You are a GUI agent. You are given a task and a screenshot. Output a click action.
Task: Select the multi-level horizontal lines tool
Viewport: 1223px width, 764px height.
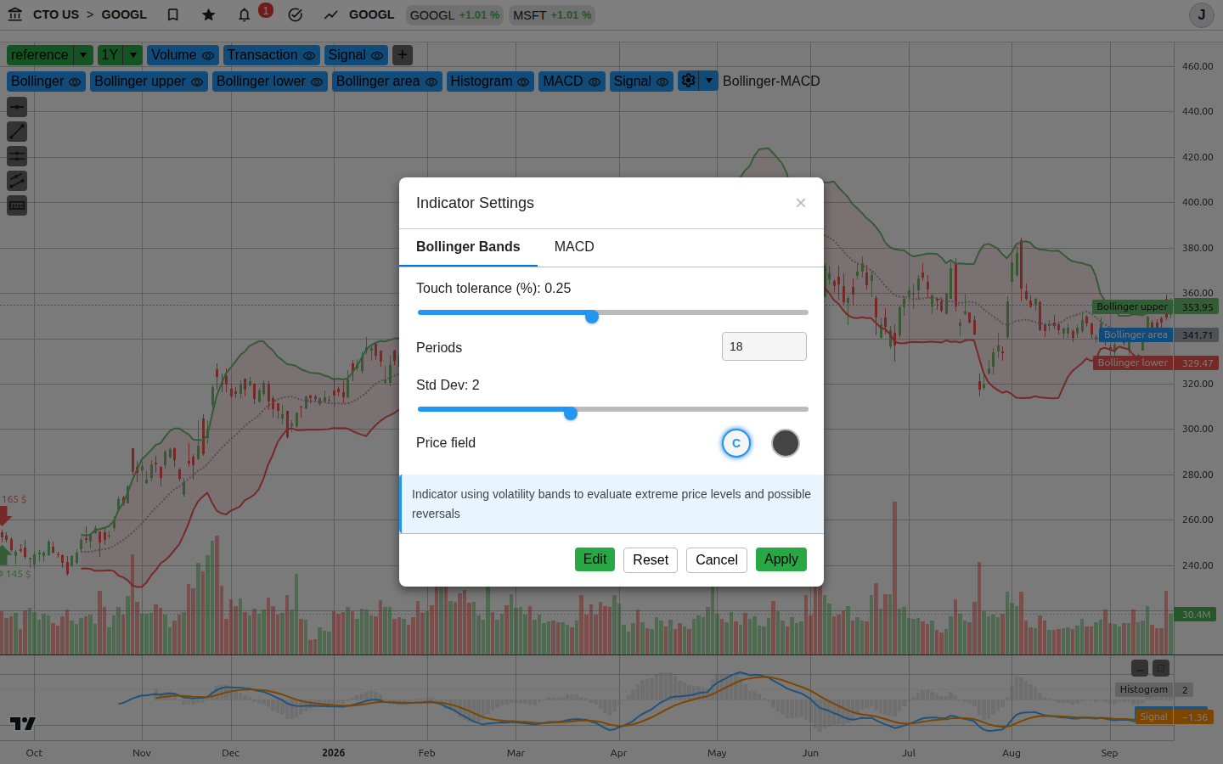(x=17, y=156)
